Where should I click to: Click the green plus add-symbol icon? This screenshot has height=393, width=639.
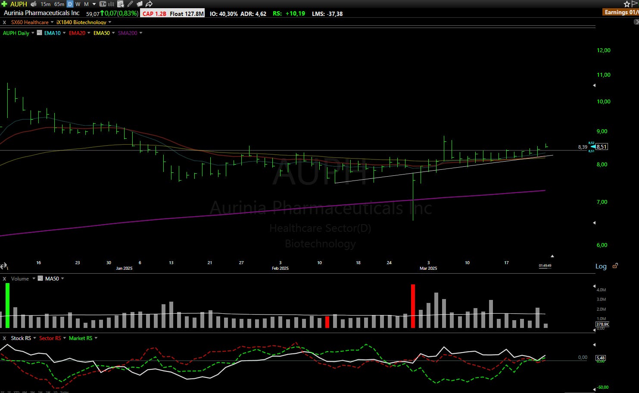pyautogui.click(x=4, y=4)
